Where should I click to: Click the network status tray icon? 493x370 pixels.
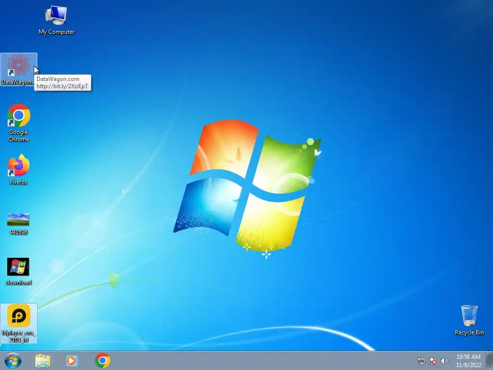tap(421, 361)
